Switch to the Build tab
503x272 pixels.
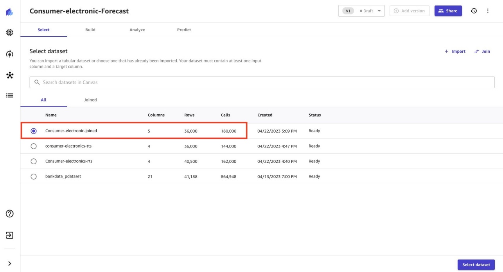coord(90,30)
